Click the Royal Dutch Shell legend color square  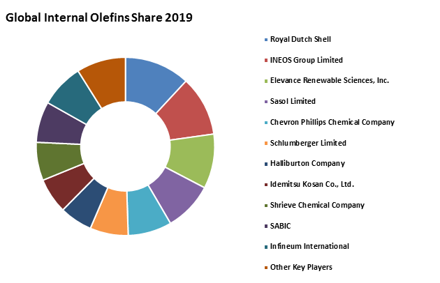(265, 39)
